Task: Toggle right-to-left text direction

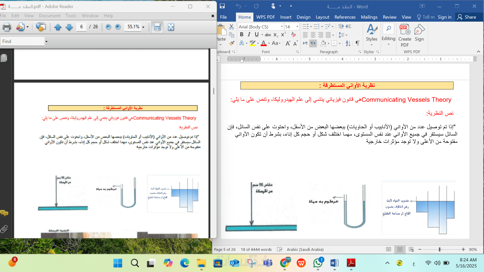Action: [313, 43]
